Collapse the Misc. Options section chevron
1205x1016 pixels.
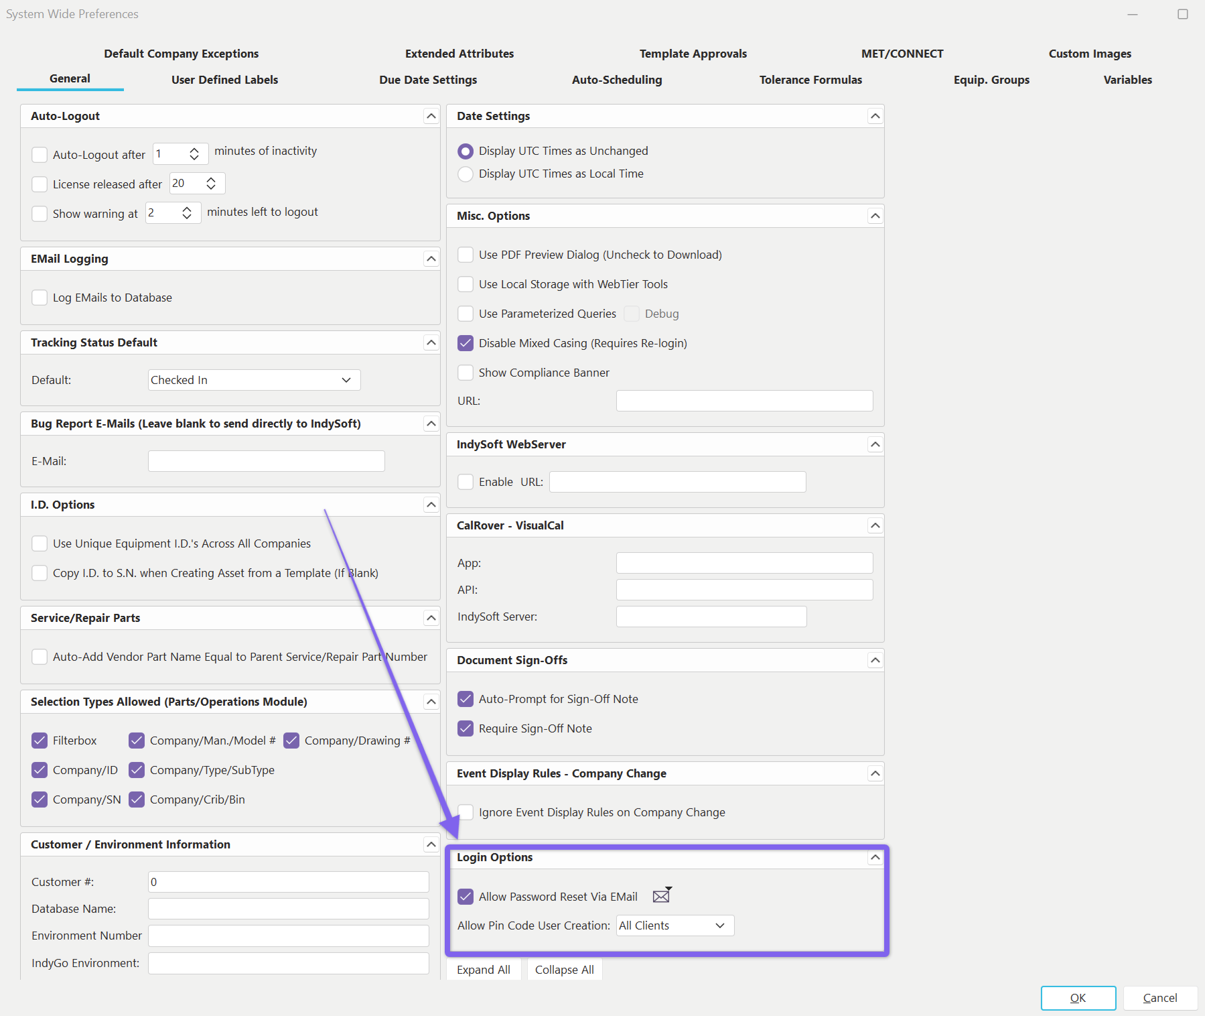[874, 216]
